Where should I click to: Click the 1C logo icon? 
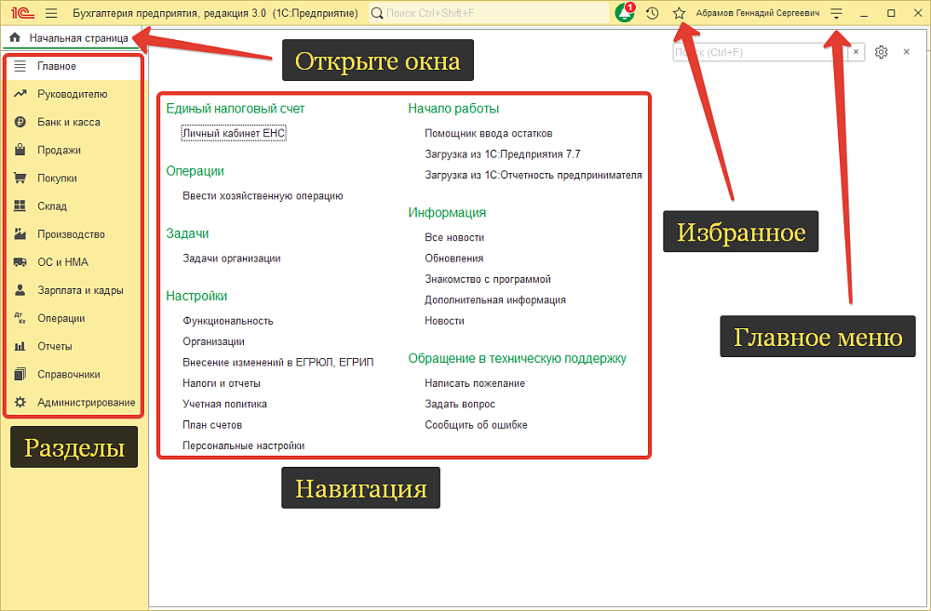tap(22, 13)
